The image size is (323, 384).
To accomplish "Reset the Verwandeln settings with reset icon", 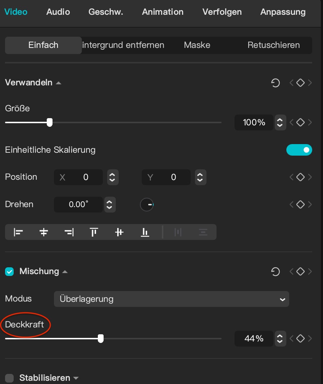I will tap(275, 83).
